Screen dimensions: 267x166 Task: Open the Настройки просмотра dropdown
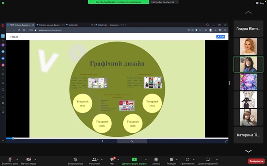(x=164, y=2)
